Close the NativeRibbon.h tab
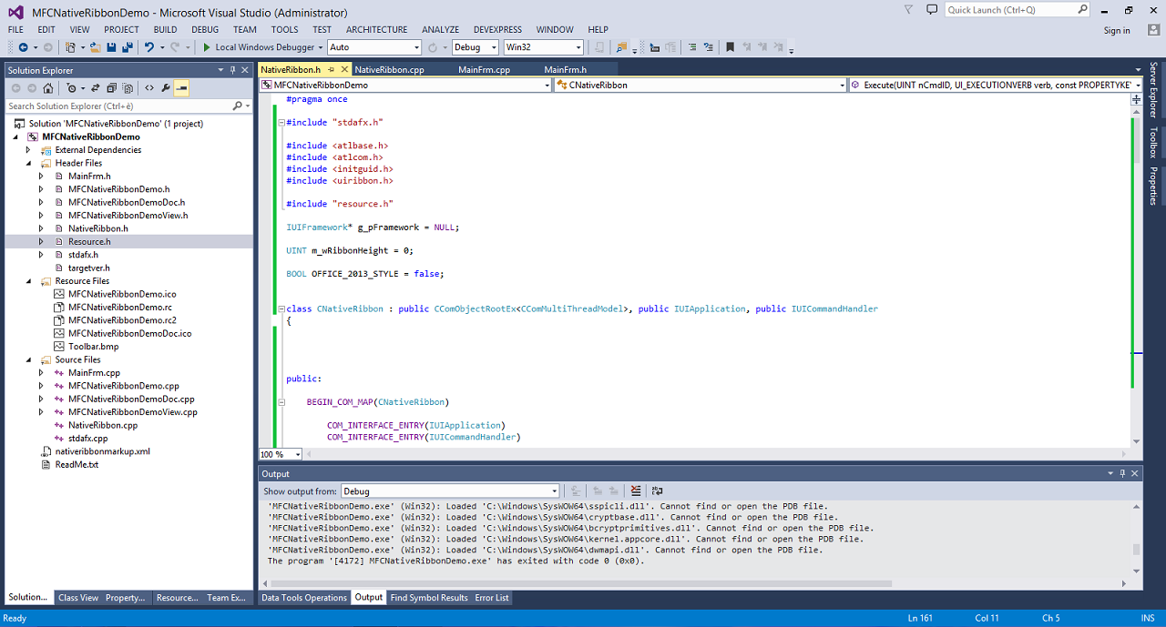This screenshot has height=627, width=1166. (343, 69)
